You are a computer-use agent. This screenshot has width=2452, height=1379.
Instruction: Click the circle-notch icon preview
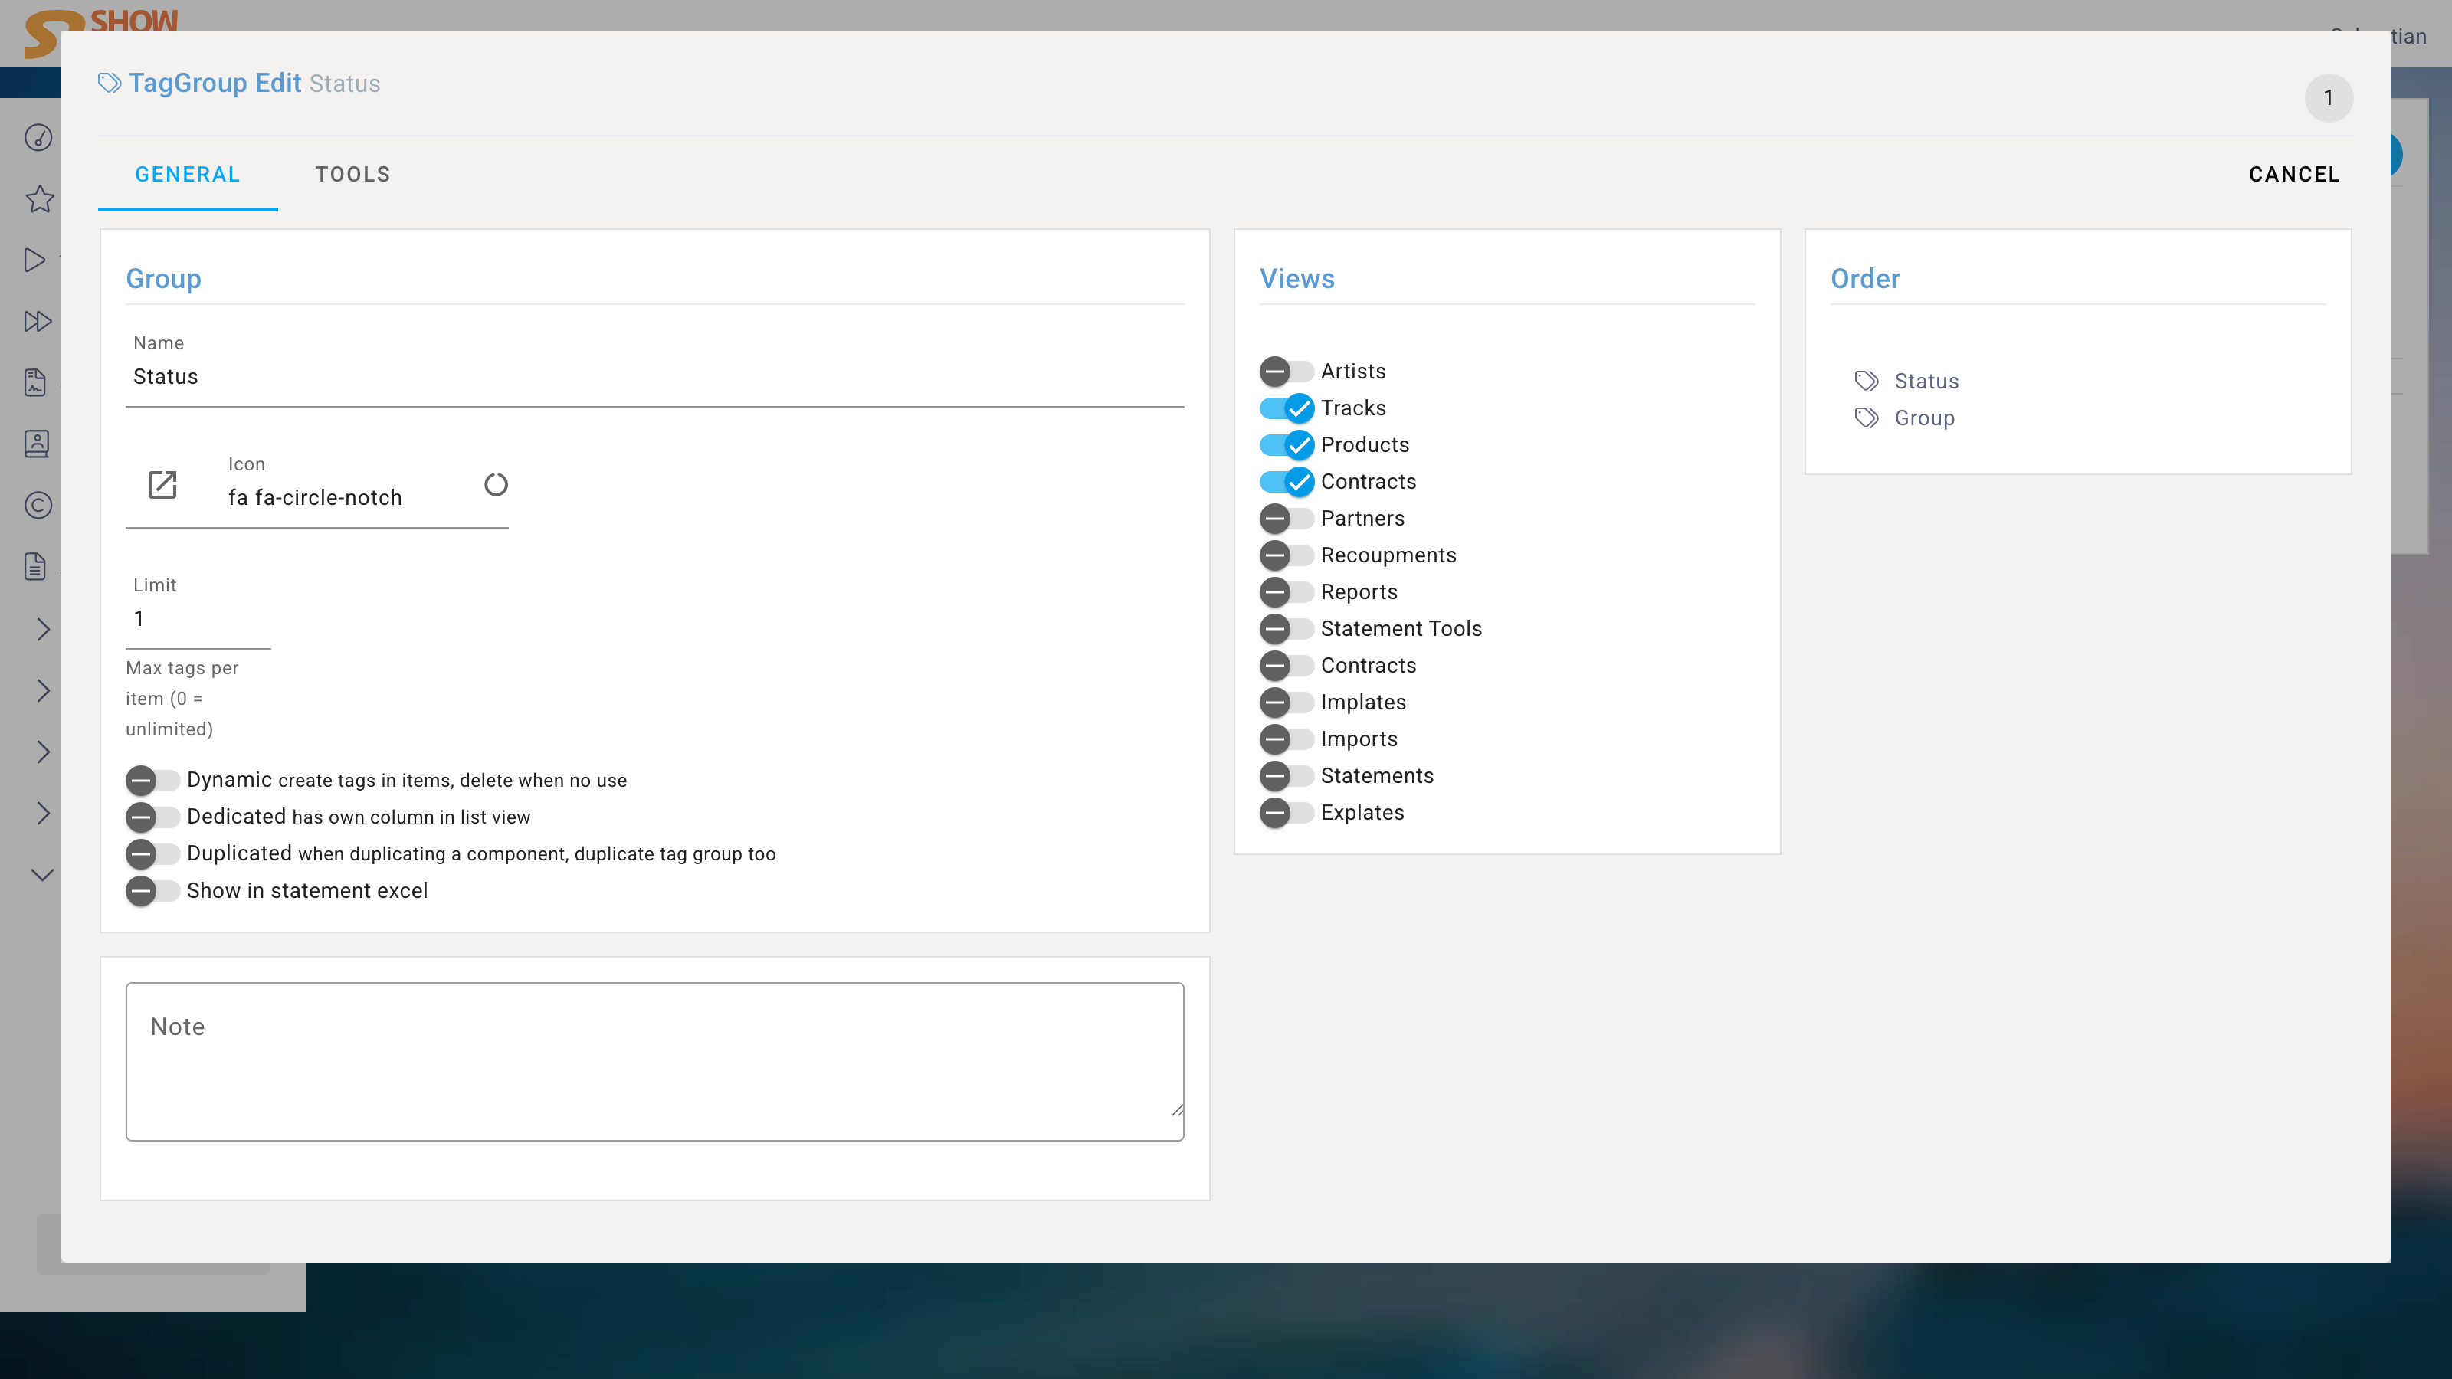(496, 484)
